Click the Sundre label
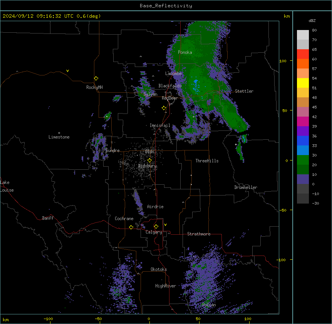The width and height of the screenshot is (332, 324). tap(112, 150)
